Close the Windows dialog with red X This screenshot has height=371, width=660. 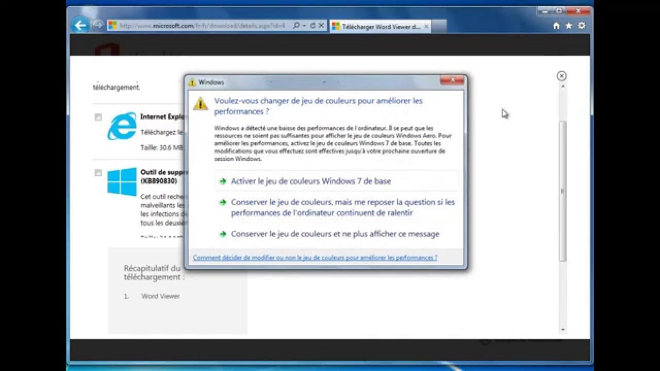tap(453, 80)
